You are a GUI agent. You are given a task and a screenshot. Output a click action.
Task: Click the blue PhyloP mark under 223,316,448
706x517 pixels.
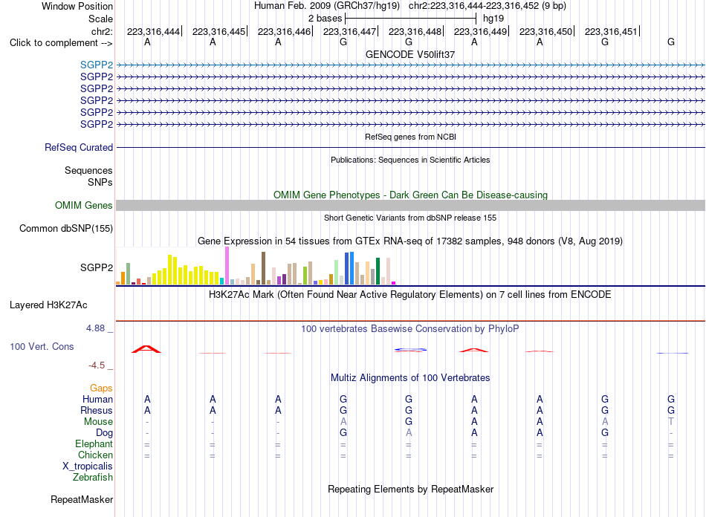pos(410,350)
